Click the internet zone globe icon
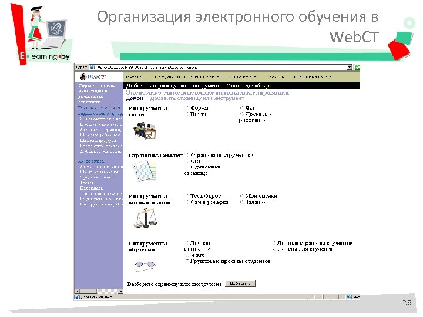423x317 pixels. pos(350,297)
